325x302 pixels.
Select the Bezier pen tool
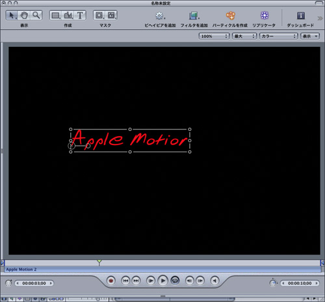coord(68,16)
